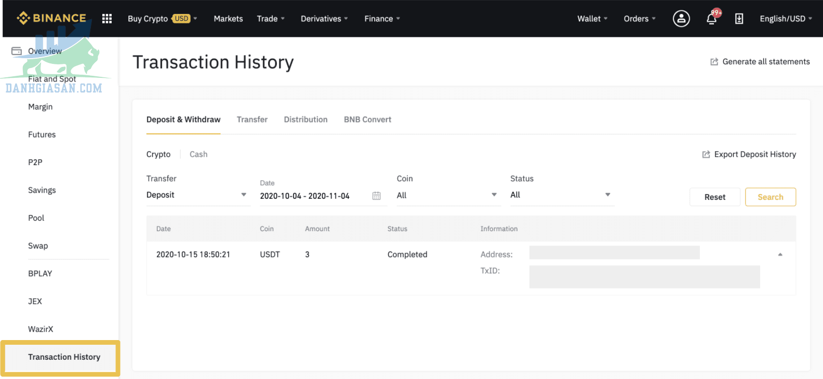Switch to Deposit & Withdraw tab
The width and height of the screenshot is (823, 379).
183,119
